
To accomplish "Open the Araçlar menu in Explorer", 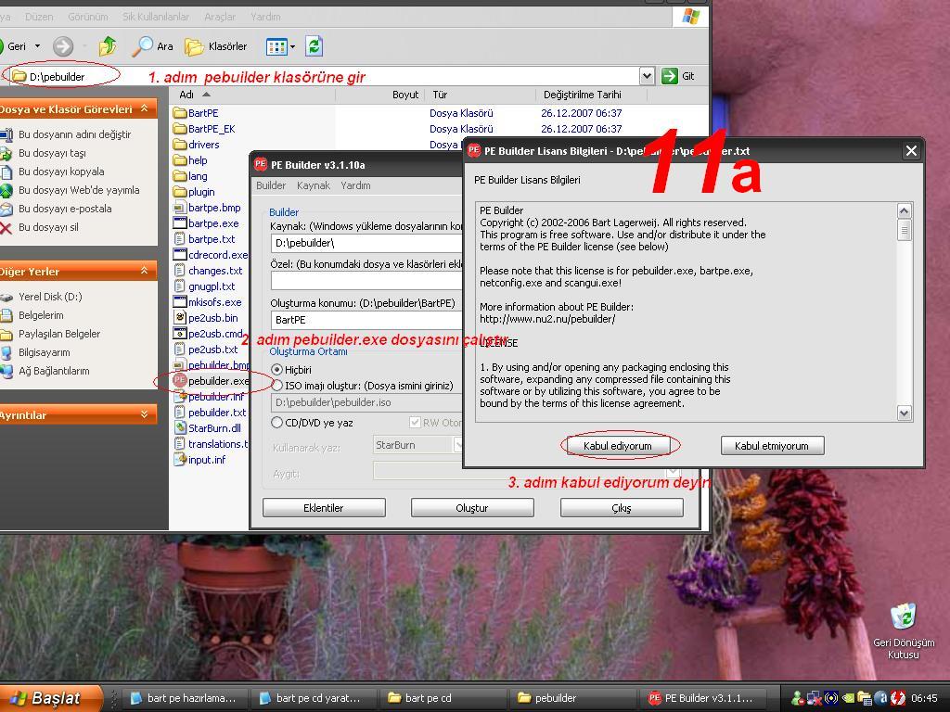I will (x=220, y=17).
